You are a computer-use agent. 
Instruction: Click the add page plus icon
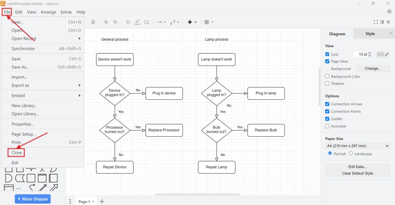click(x=102, y=202)
